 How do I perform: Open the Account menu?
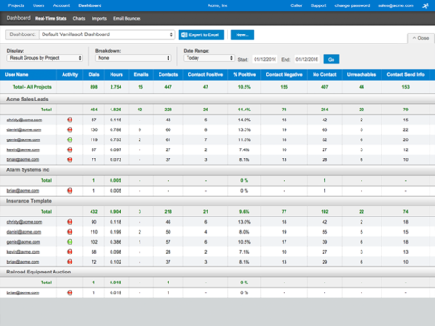click(x=62, y=5)
